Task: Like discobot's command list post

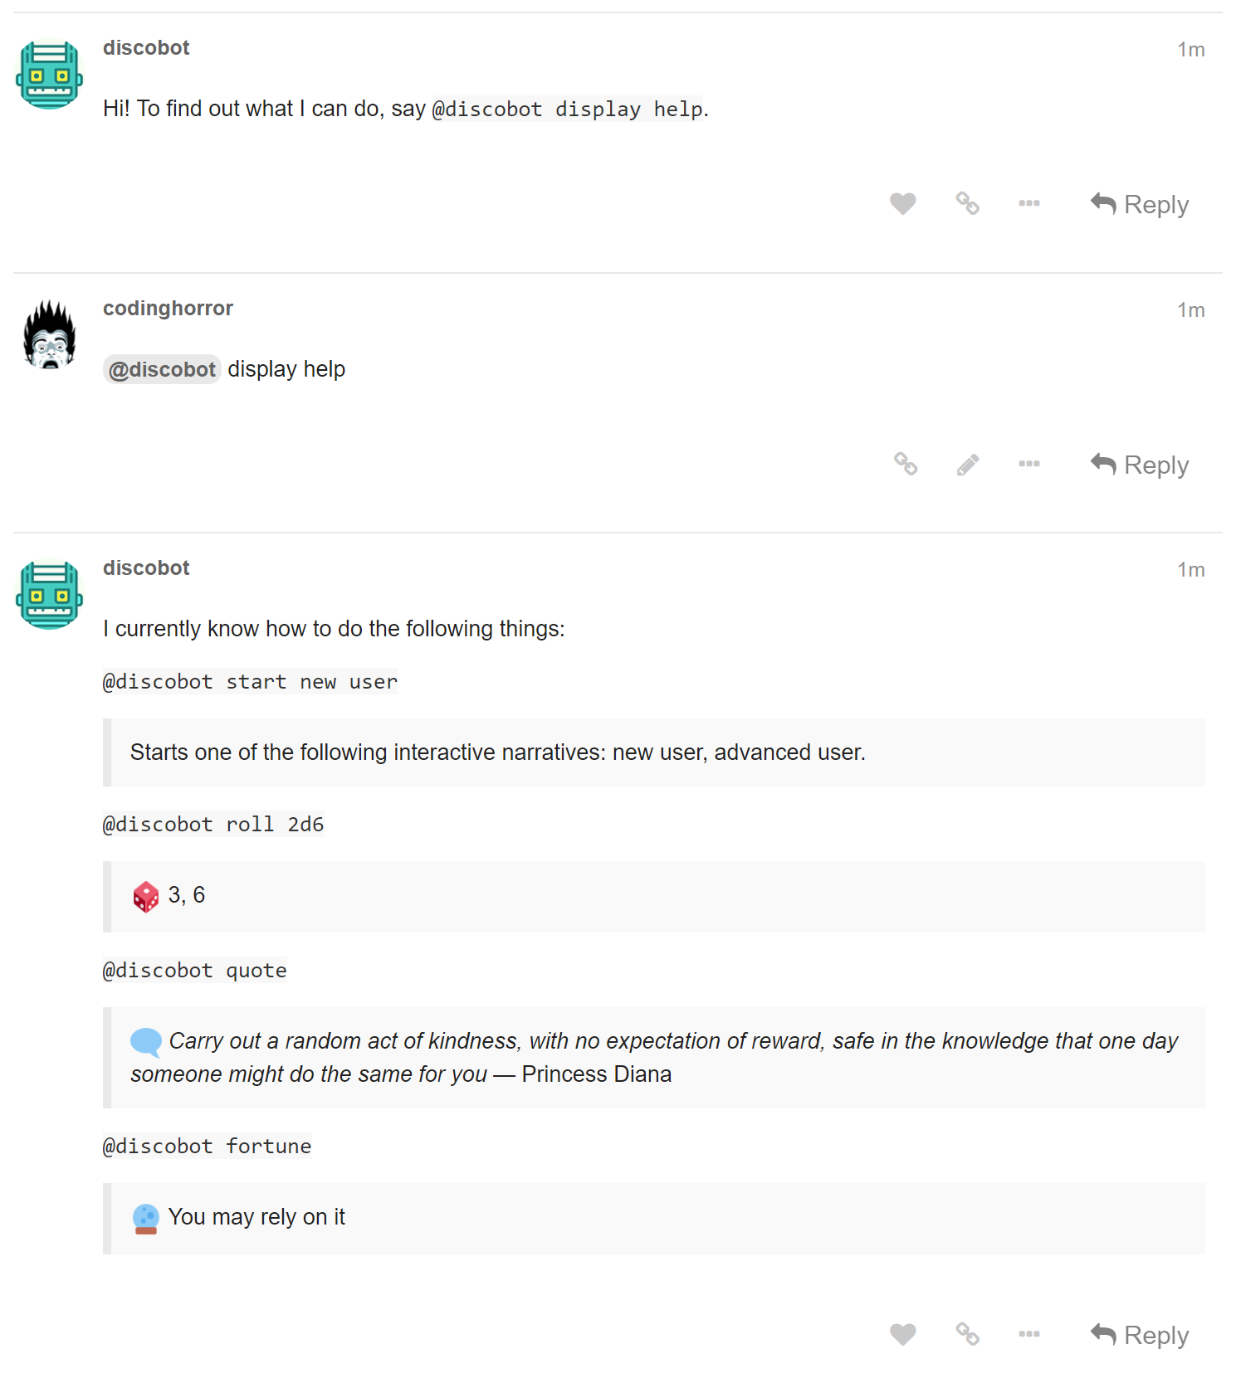Action: coord(902,1335)
